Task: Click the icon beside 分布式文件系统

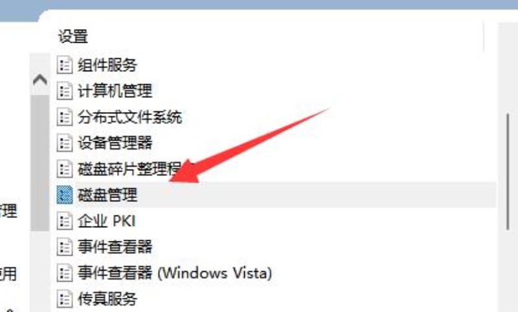Action: [x=64, y=117]
